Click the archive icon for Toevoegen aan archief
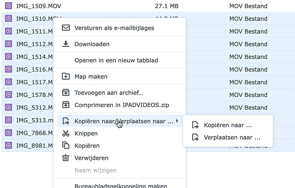The width and height of the screenshot is (295, 188). pyautogui.click(x=66, y=93)
